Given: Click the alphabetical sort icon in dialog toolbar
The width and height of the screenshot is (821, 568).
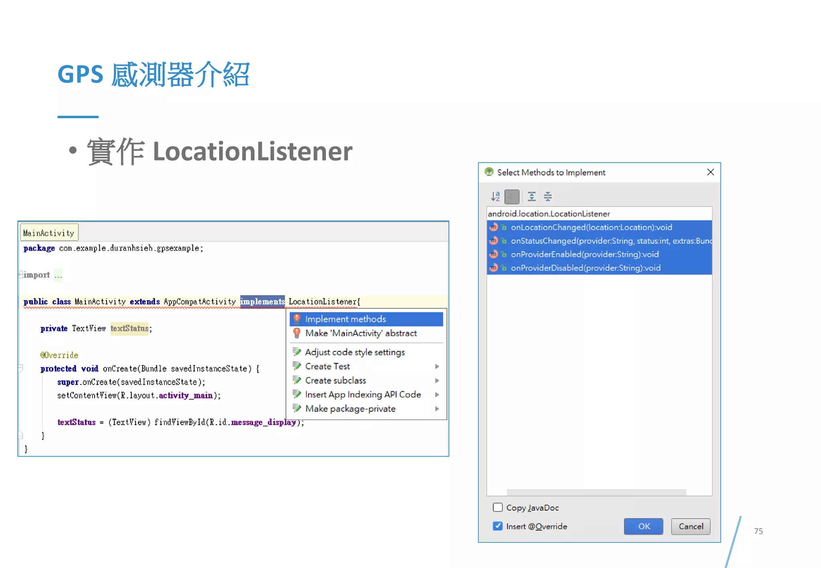Looking at the screenshot, I should [x=495, y=196].
